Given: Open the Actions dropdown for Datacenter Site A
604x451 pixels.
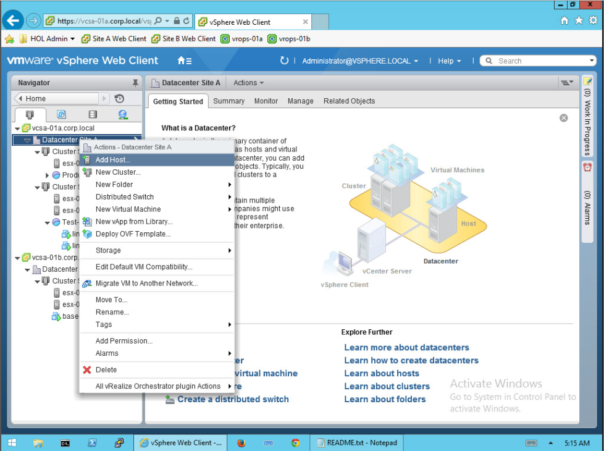Looking at the screenshot, I should (x=248, y=83).
